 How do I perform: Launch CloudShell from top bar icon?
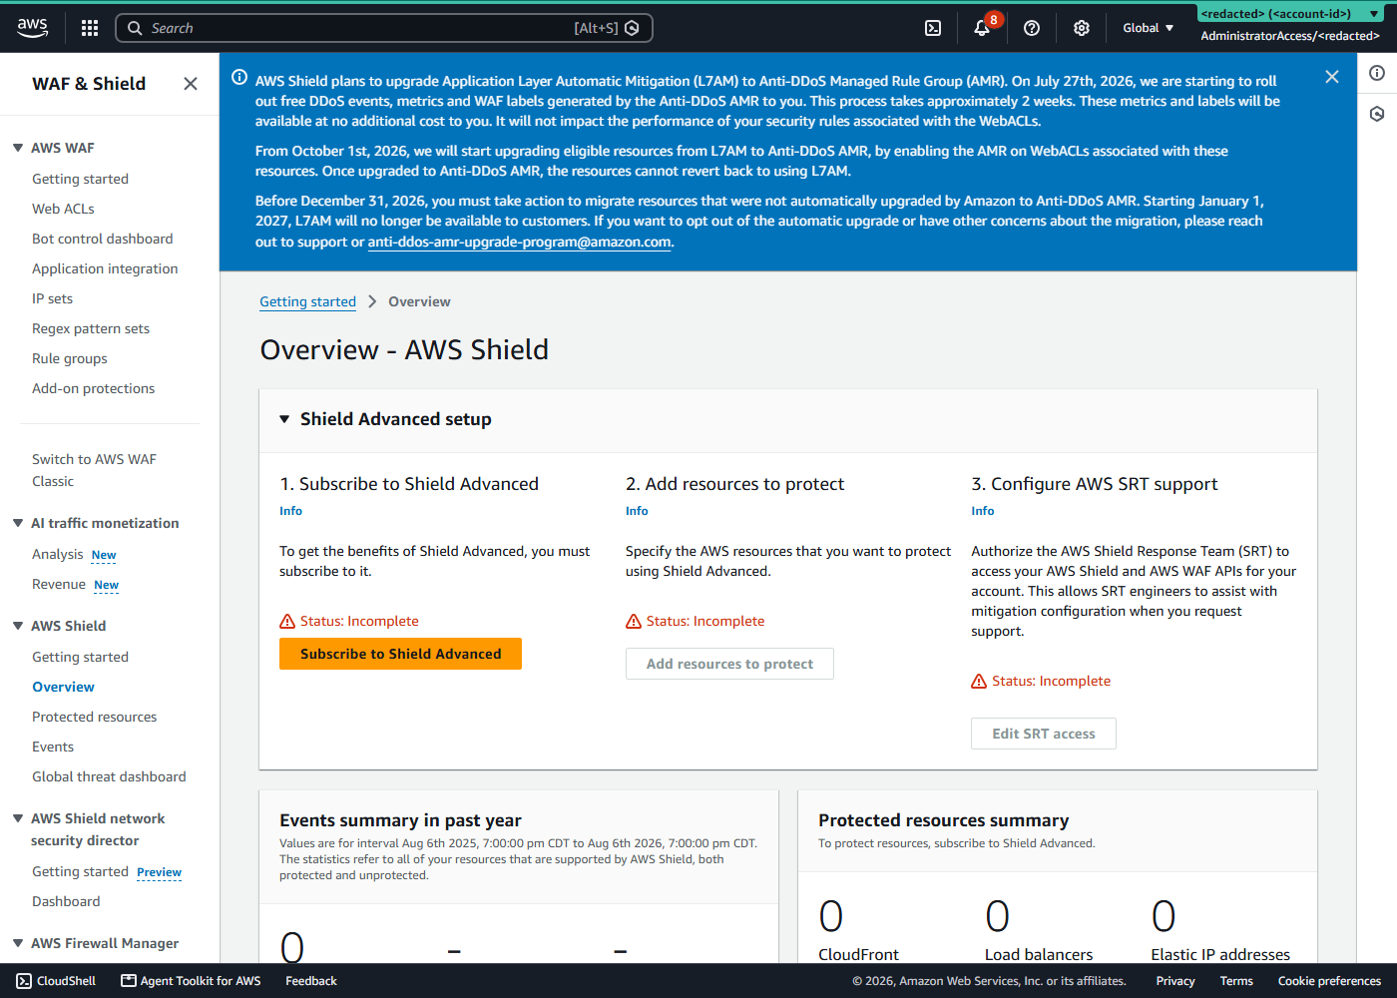coord(933,28)
